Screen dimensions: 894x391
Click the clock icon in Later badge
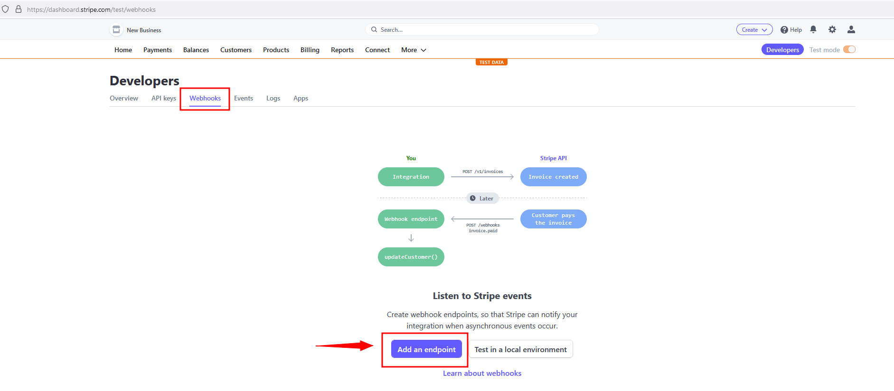(473, 198)
